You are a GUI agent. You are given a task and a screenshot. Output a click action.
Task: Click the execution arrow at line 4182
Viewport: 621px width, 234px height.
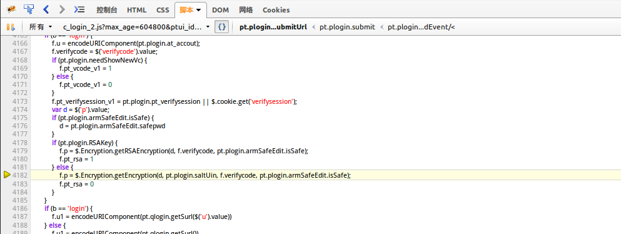click(7, 175)
